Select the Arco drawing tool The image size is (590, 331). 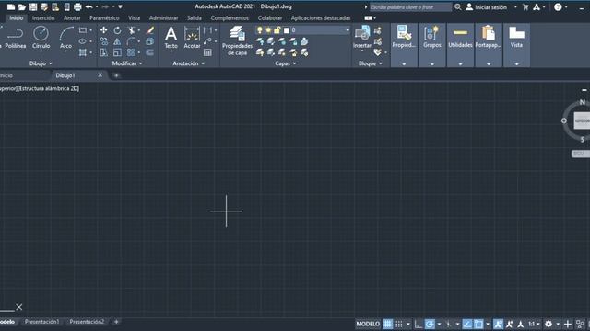(x=65, y=38)
